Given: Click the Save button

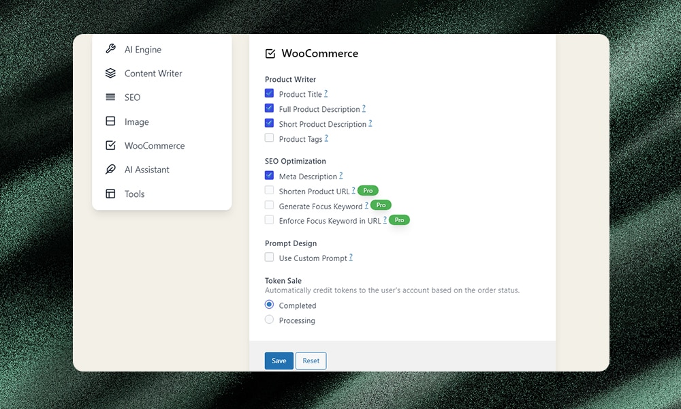Looking at the screenshot, I should click(279, 361).
